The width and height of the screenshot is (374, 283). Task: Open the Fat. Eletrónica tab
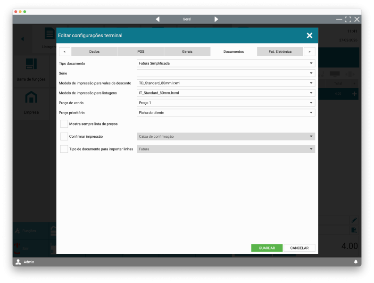click(x=280, y=51)
